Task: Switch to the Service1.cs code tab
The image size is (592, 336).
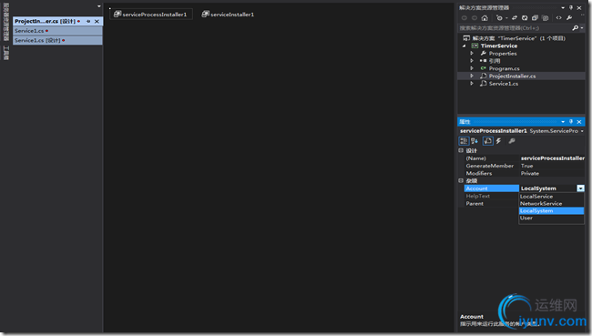Action: (x=57, y=31)
